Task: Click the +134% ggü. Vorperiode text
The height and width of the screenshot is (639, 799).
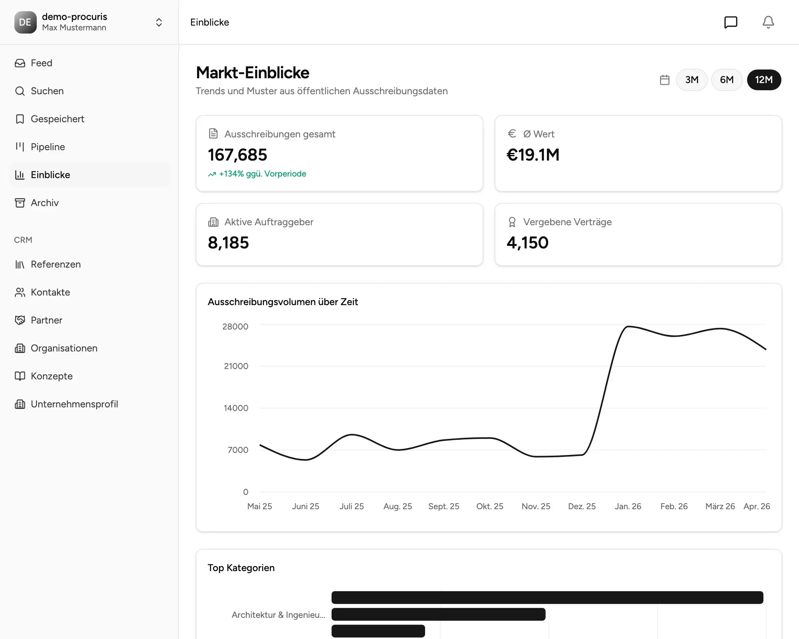Action: (x=262, y=174)
